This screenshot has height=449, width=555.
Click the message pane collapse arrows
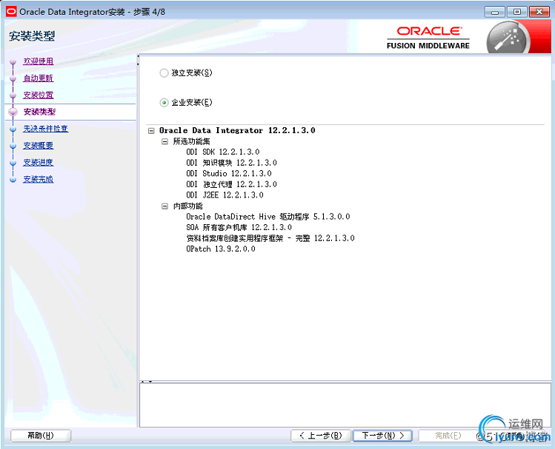pyautogui.click(x=147, y=382)
